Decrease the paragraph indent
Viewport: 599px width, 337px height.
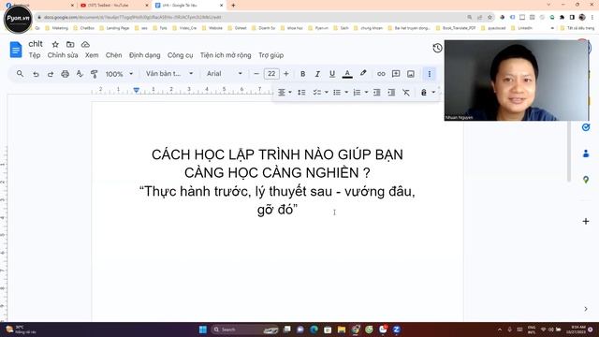(376, 93)
